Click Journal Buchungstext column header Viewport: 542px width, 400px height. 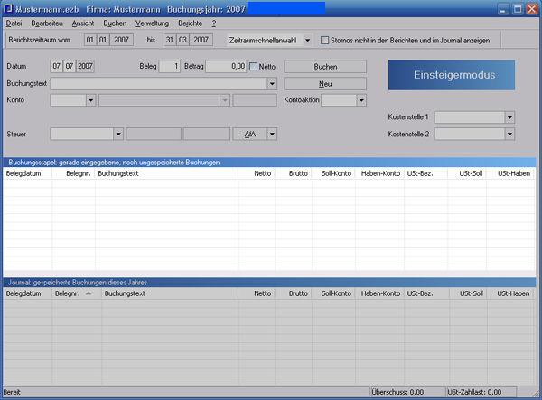point(170,293)
